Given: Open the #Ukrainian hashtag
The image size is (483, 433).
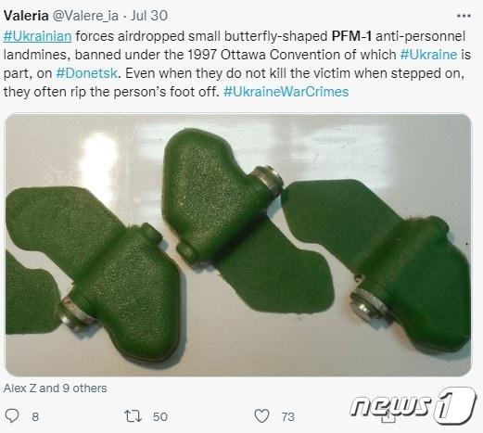Looking at the screenshot, I should click(37, 36).
